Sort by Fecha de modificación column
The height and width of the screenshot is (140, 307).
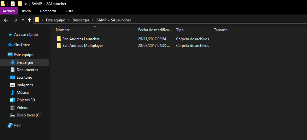(x=155, y=30)
